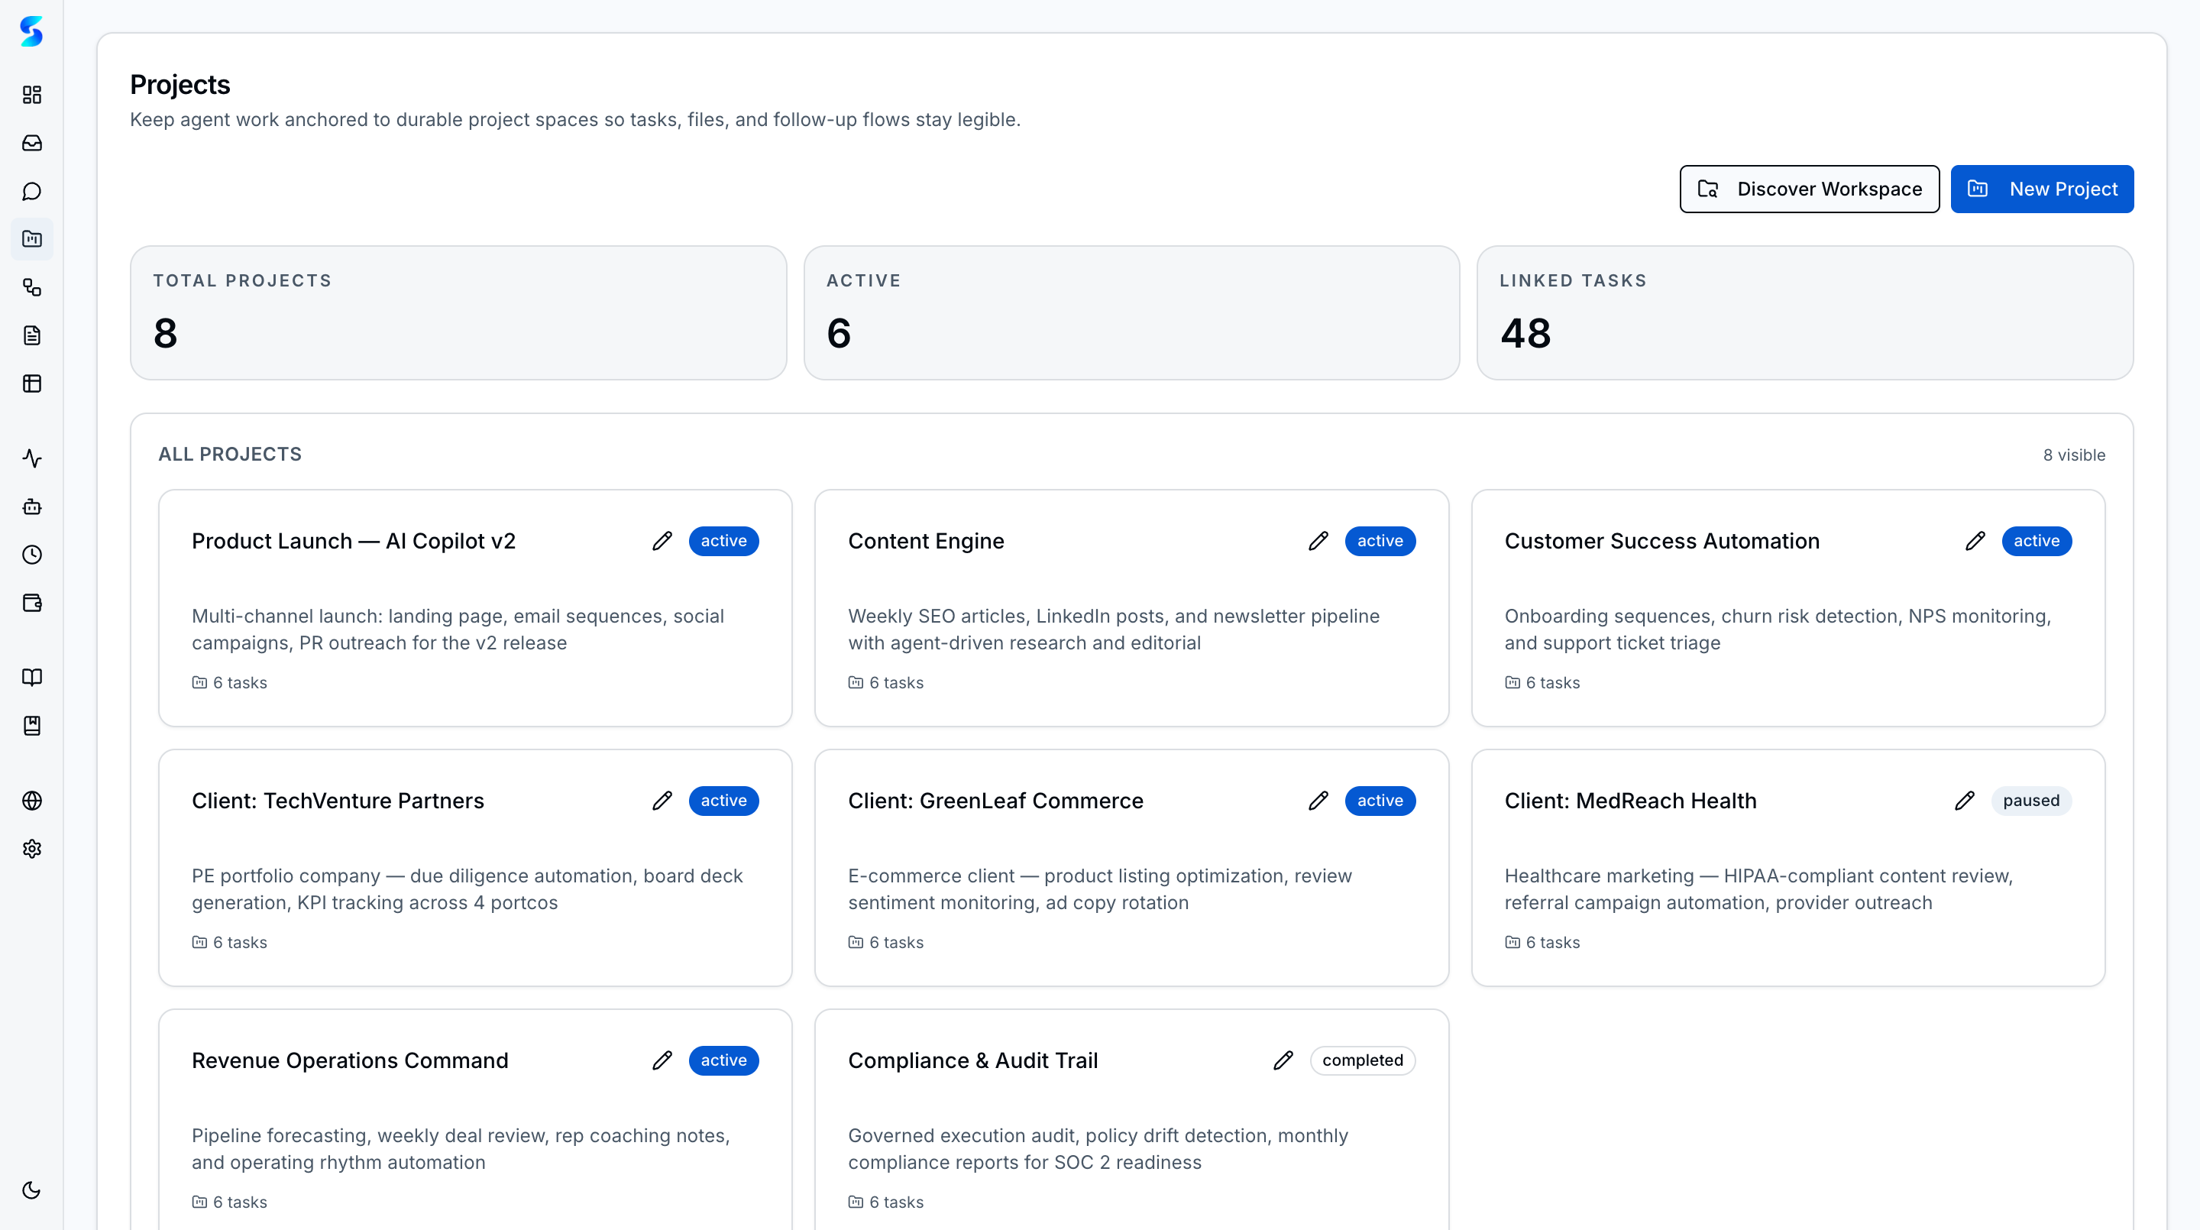The width and height of the screenshot is (2200, 1230).
Task: Click pencil icon on Client: MedReach Health
Action: [1964, 801]
